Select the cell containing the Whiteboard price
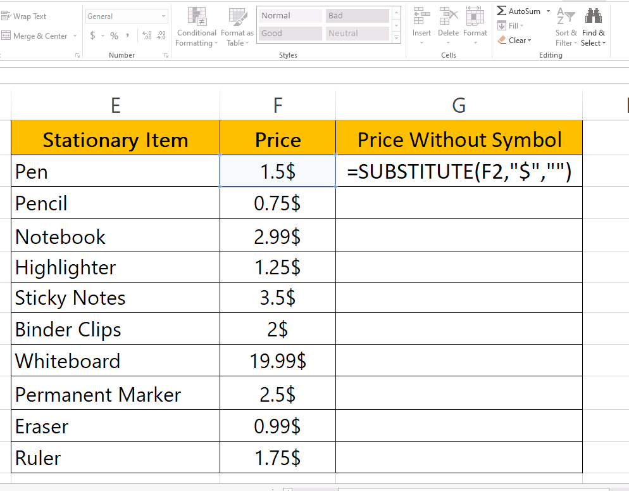This screenshot has height=491, width=629. (x=277, y=360)
